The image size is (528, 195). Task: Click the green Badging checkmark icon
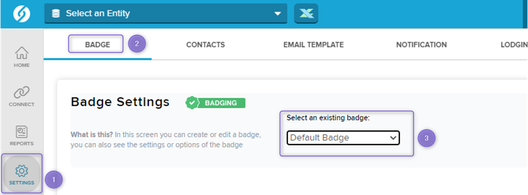[x=192, y=103]
